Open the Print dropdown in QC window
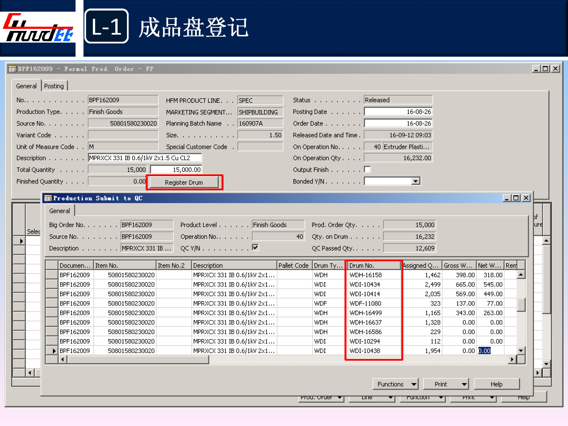 tap(446, 384)
